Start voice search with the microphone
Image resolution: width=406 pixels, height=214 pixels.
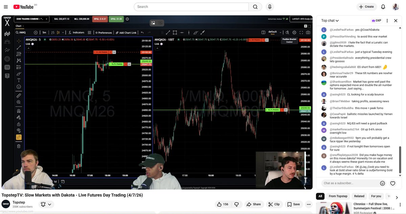tap(270, 7)
